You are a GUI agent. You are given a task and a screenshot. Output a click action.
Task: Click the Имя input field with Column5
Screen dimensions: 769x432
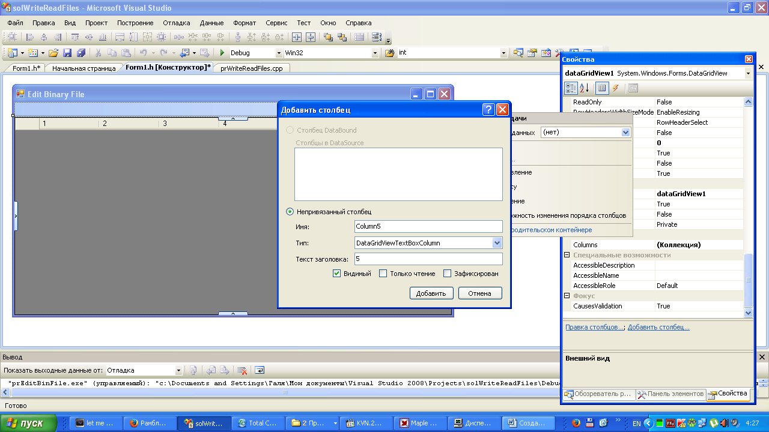(x=428, y=226)
